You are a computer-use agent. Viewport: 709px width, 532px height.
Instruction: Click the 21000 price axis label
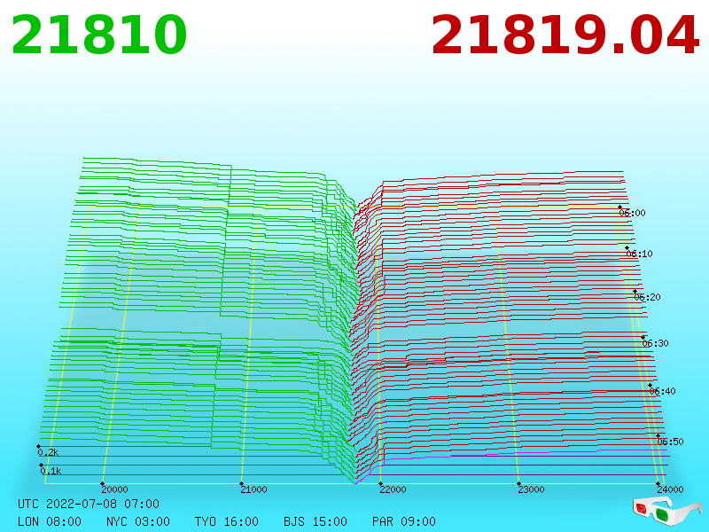pyautogui.click(x=253, y=489)
